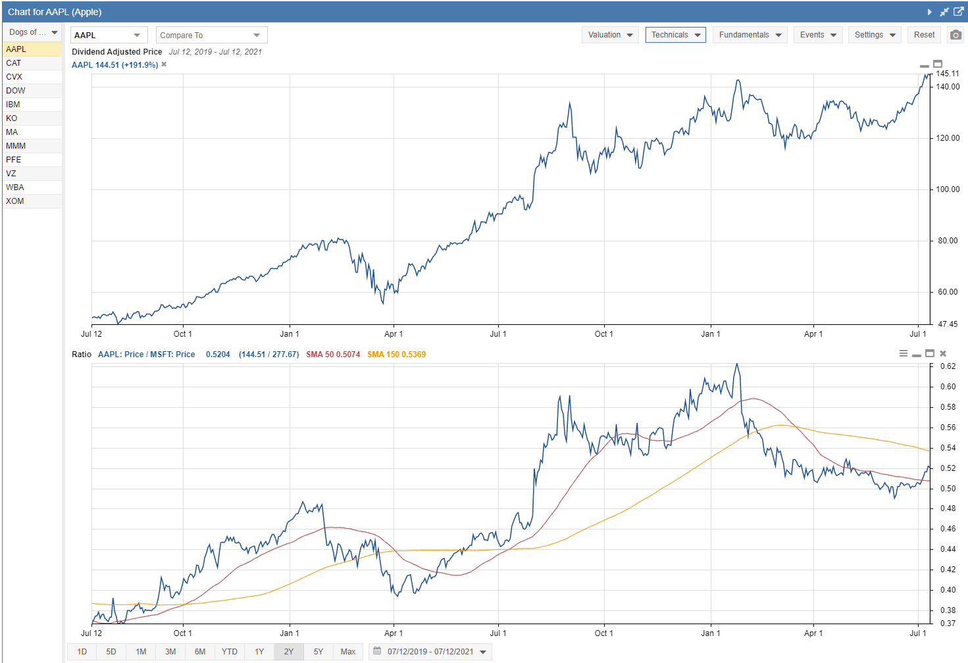Select the 1M time range
The image size is (968, 663).
[141, 652]
